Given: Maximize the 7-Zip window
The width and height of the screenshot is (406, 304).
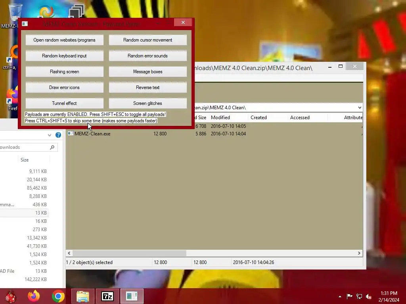Looking at the screenshot, I should (x=341, y=66).
